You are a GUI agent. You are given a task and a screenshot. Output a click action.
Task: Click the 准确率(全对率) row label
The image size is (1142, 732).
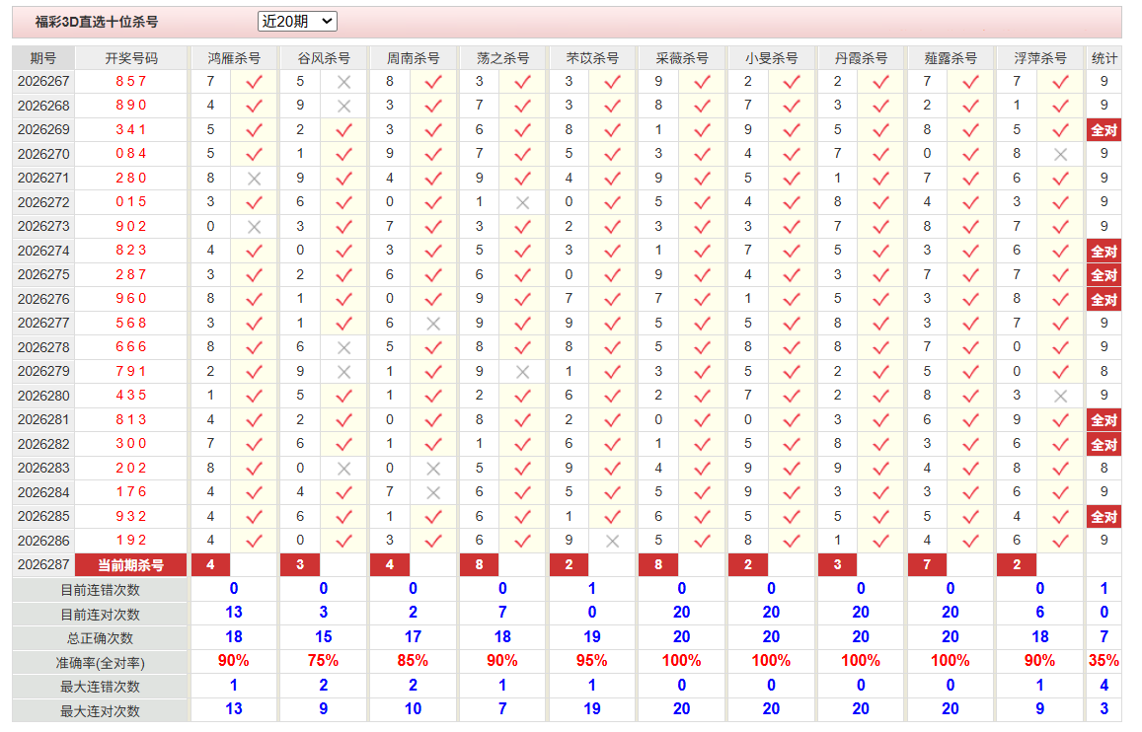tap(101, 663)
